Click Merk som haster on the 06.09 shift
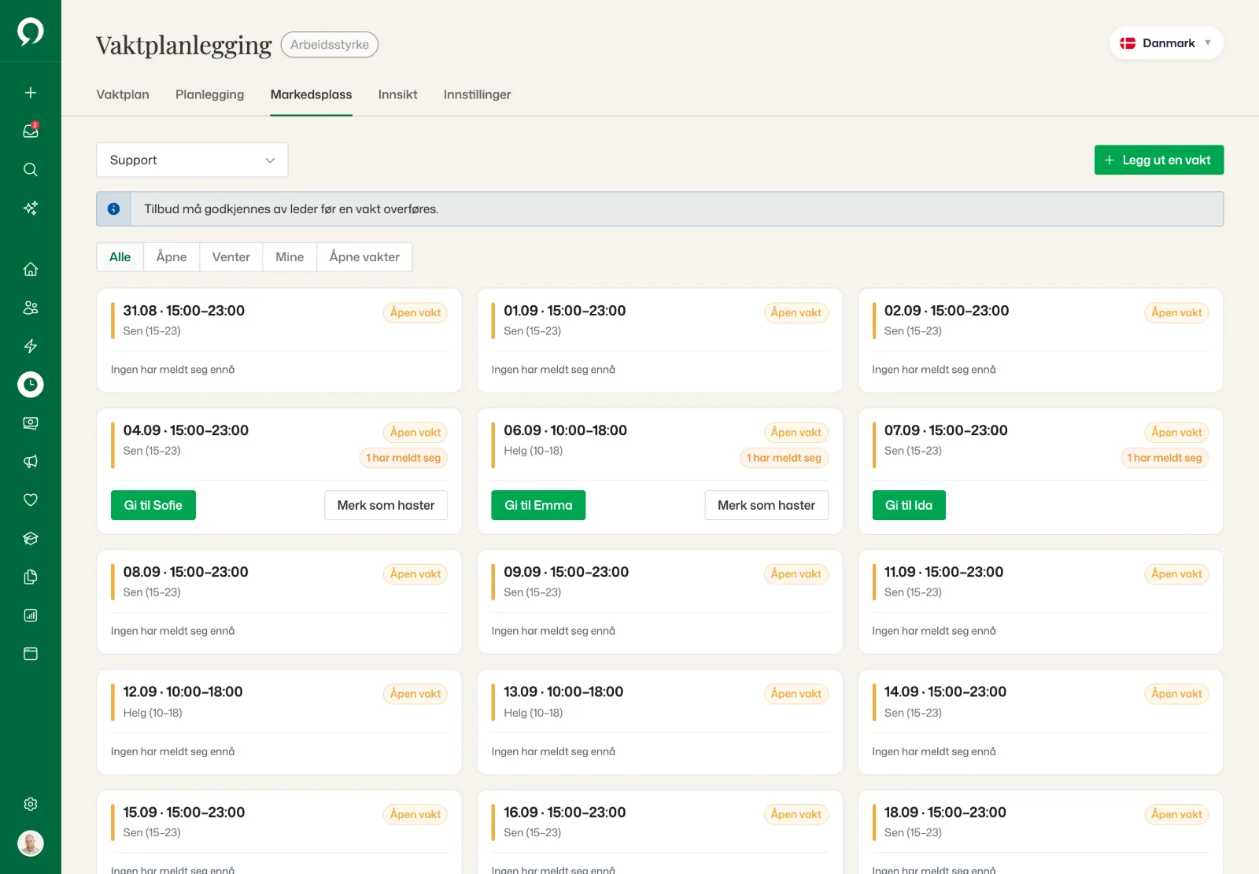The width and height of the screenshot is (1259, 874). (766, 505)
